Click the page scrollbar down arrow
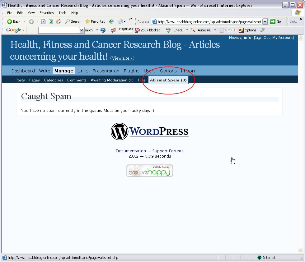The image size is (305, 262). click(x=301, y=251)
